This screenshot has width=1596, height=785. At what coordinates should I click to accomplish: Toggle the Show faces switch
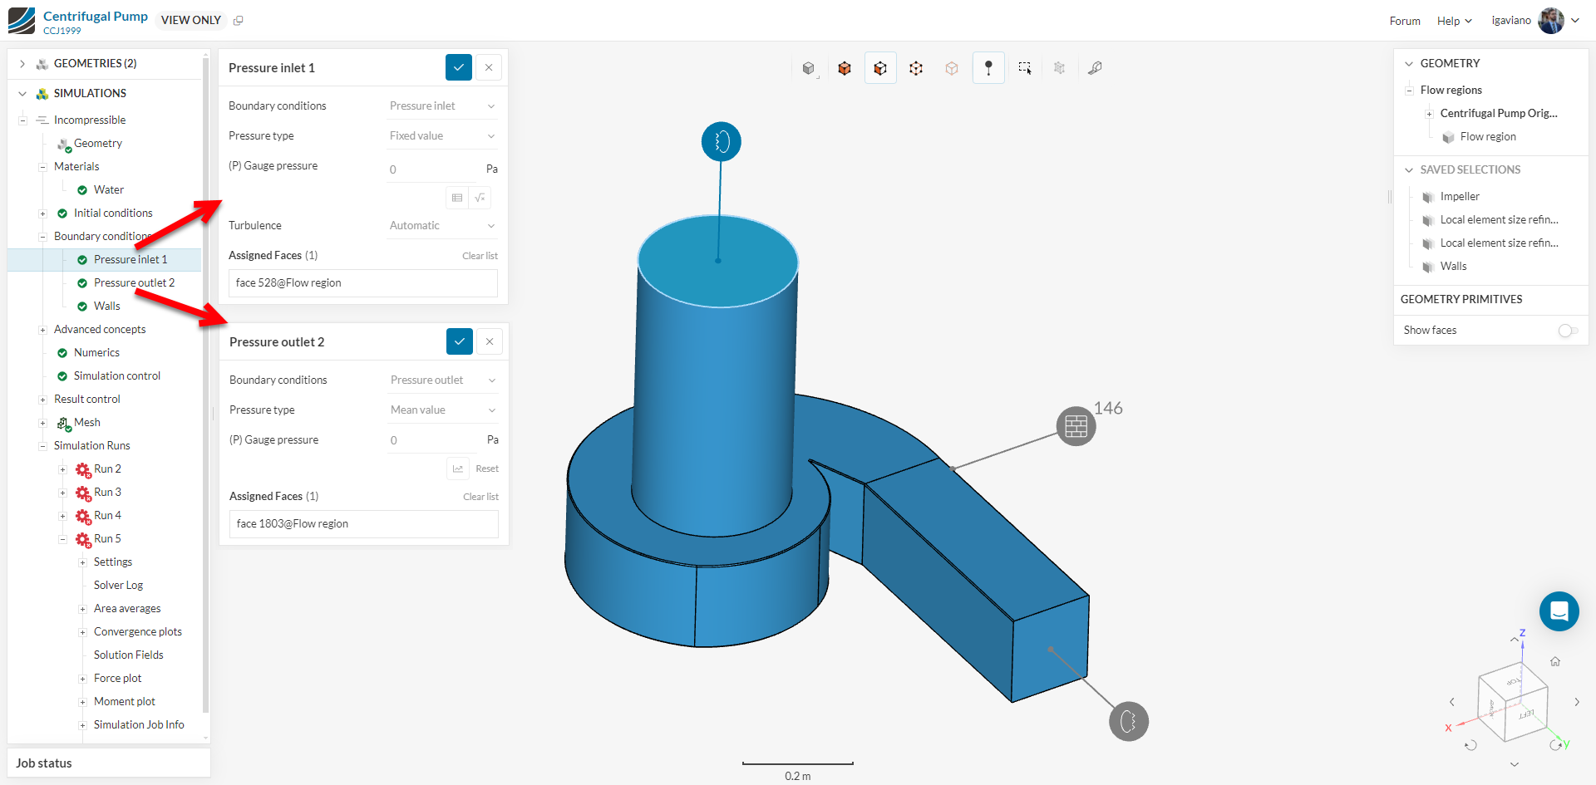click(1568, 331)
